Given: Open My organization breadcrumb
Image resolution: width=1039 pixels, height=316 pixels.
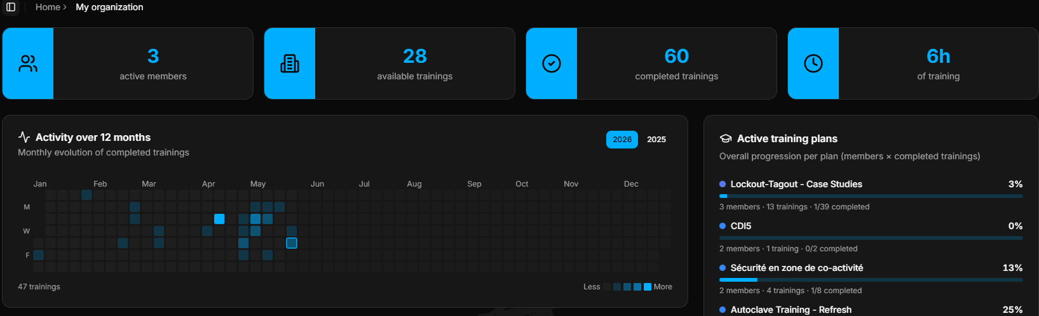Looking at the screenshot, I should [109, 7].
